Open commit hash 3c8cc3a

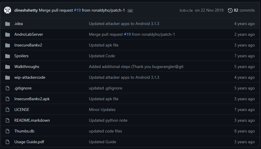coord(186,10)
